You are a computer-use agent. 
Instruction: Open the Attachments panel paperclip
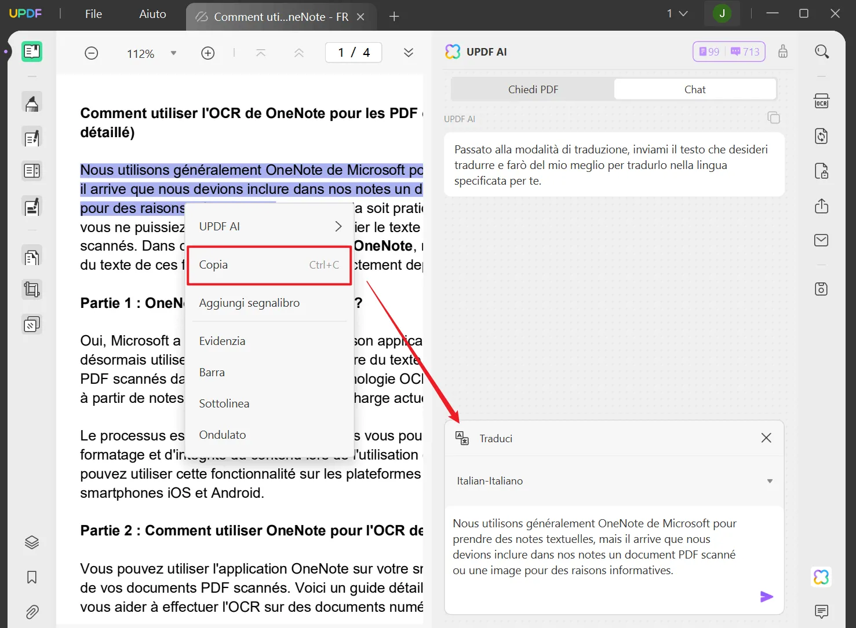(32, 612)
